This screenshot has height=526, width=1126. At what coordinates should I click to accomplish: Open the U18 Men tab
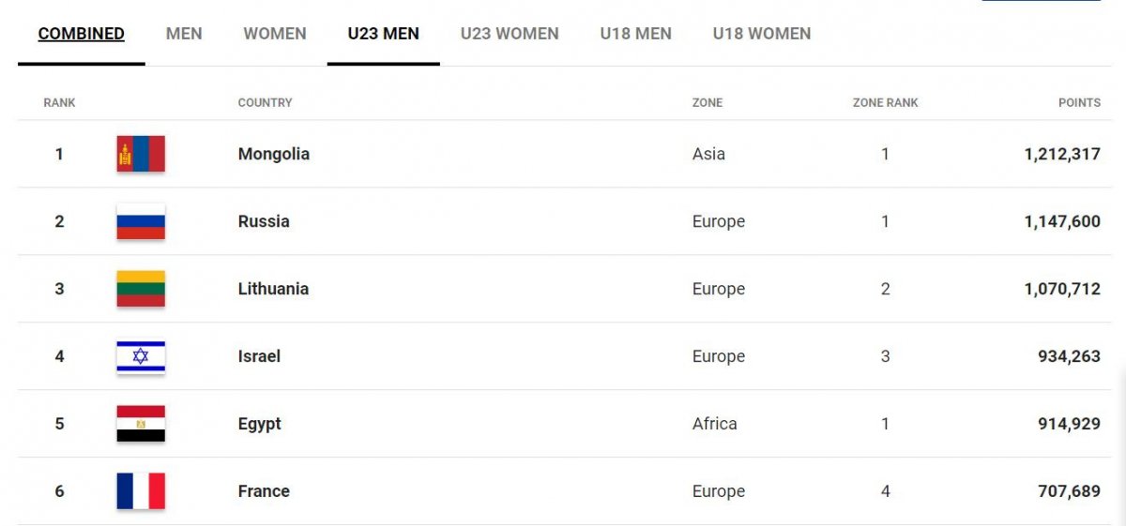tap(635, 34)
